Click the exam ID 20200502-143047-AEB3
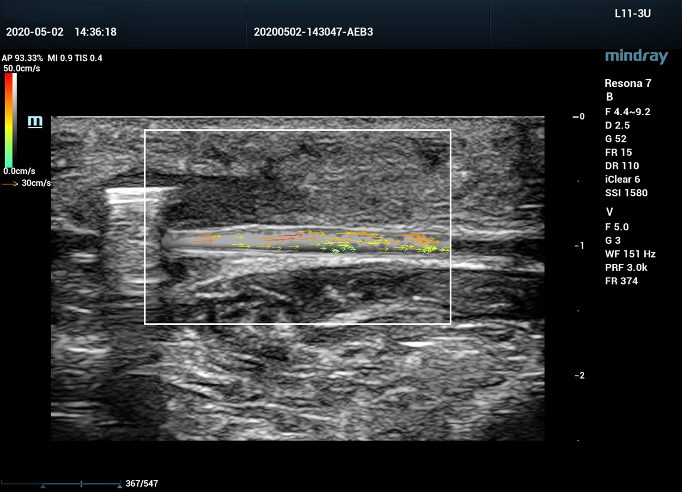 tap(313, 32)
